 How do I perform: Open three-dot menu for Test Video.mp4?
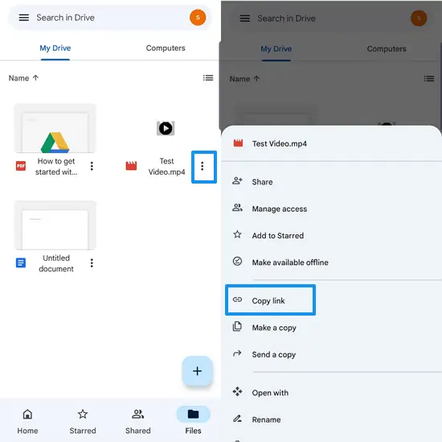point(203,167)
